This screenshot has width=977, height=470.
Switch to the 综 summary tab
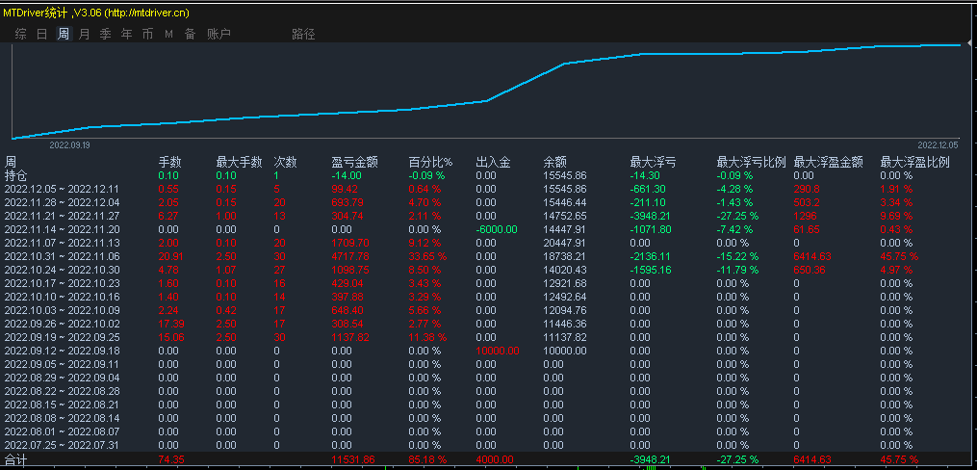pyautogui.click(x=20, y=35)
